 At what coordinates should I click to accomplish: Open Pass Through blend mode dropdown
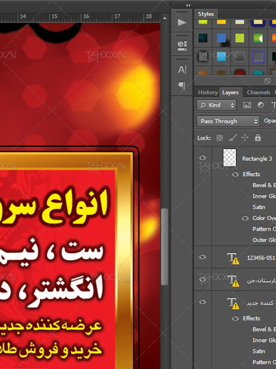tap(228, 121)
